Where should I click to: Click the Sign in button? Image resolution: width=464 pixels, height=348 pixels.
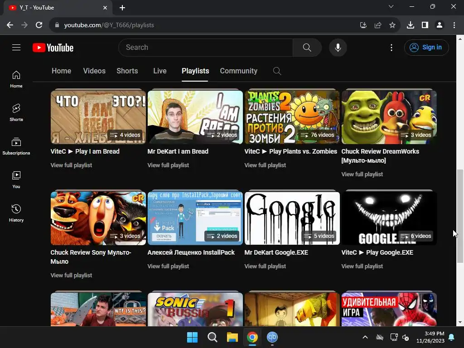click(426, 47)
